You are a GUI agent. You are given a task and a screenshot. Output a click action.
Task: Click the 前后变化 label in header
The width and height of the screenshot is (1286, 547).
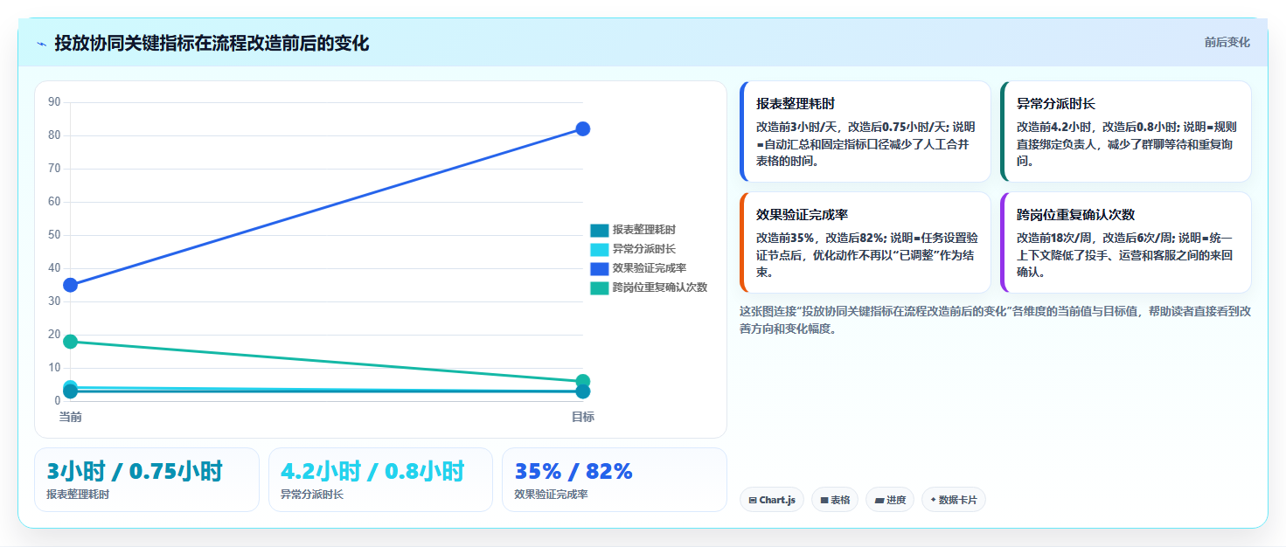[1227, 42]
